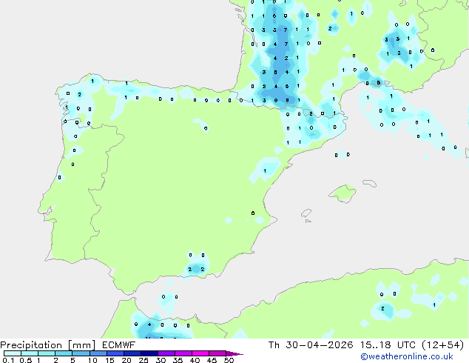Image resolution: width=469 pixels, height=363 pixels.
Task: Click the legend label '50'
Action: point(229,360)
